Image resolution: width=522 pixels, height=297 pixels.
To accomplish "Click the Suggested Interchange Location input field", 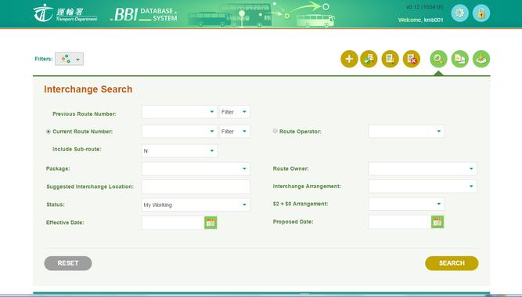I will (196, 187).
